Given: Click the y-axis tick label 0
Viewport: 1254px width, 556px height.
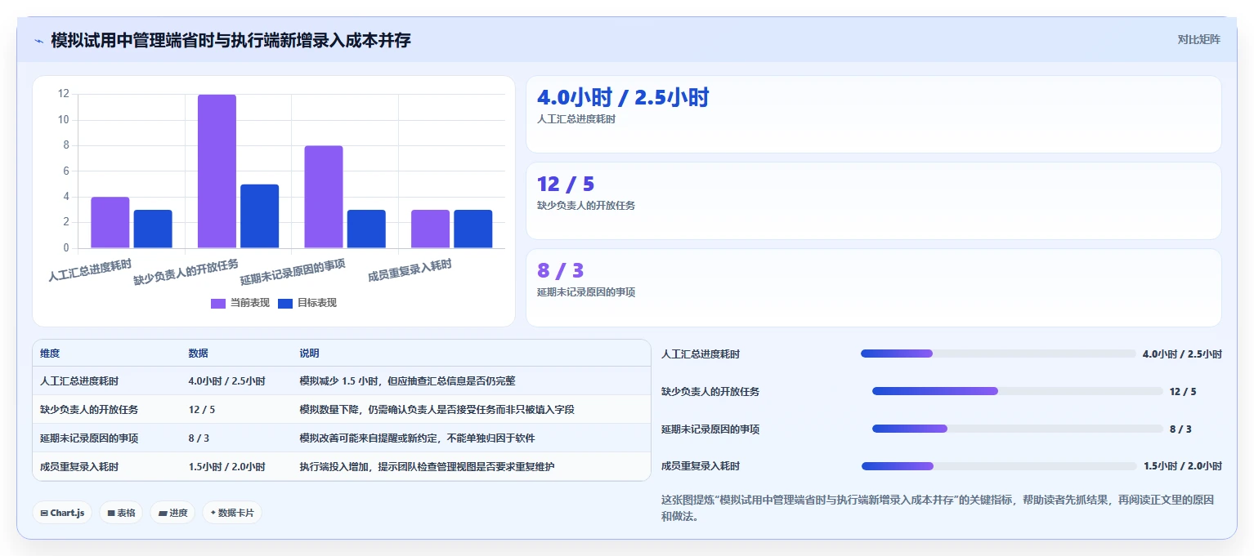Looking at the screenshot, I should 66,248.
